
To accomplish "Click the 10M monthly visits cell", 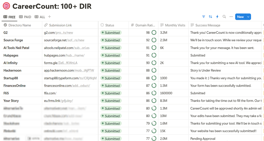I will [x=173, y=116].
